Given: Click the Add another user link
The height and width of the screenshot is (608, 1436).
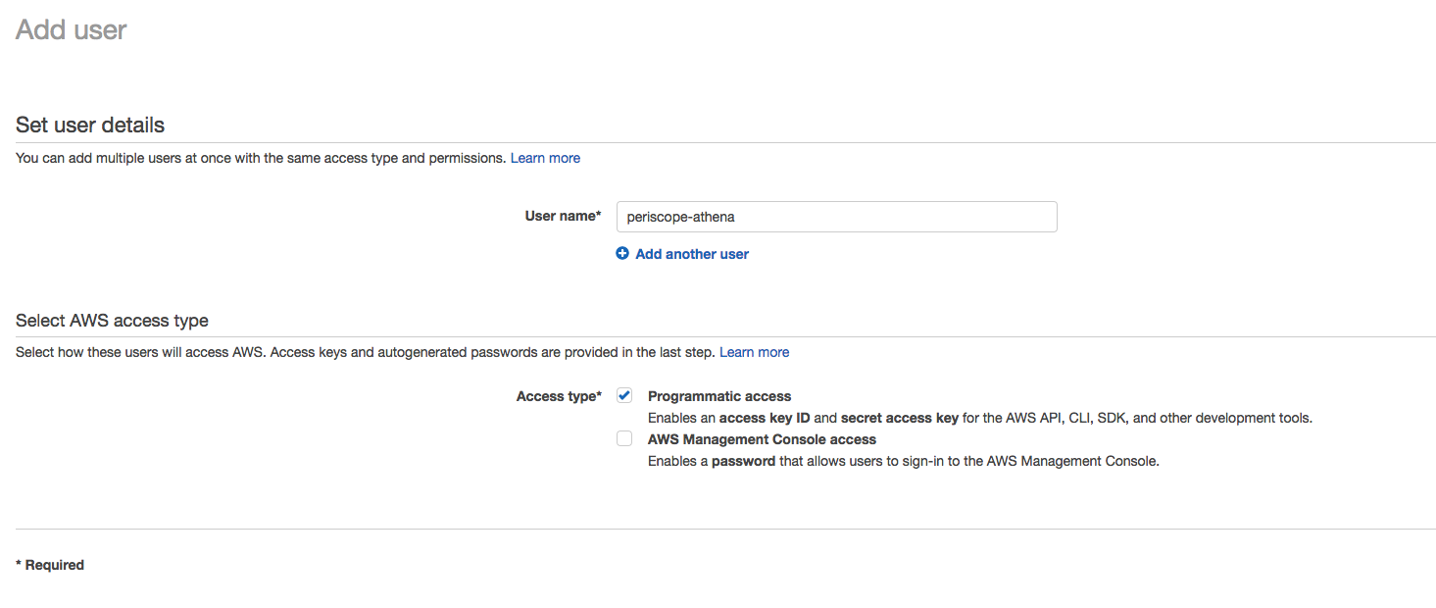Looking at the screenshot, I should tap(692, 254).
